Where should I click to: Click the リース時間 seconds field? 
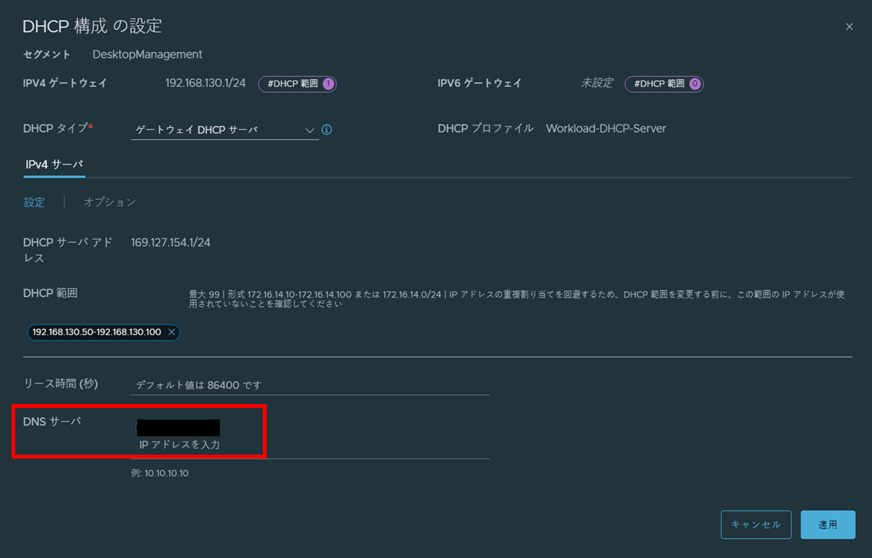coord(307,383)
